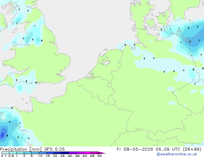Click the legend label '25'
Image resolution: width=204 pixels, height=157 pixels.
point(62,156)
